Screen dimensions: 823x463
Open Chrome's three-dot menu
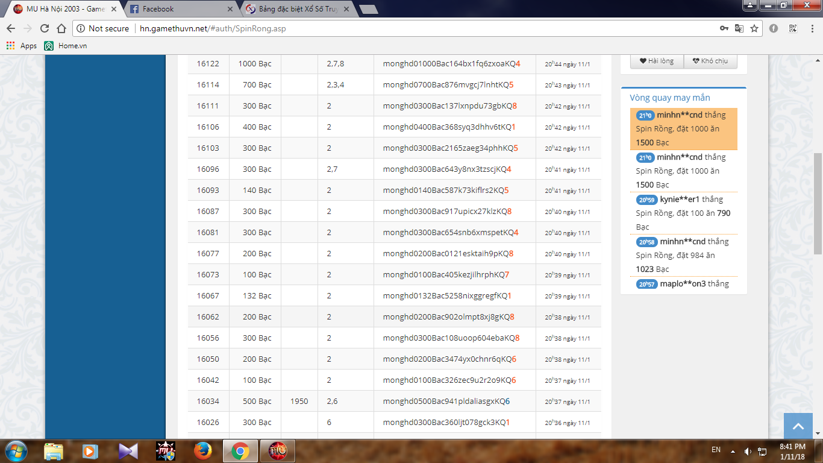coord(811,28)
